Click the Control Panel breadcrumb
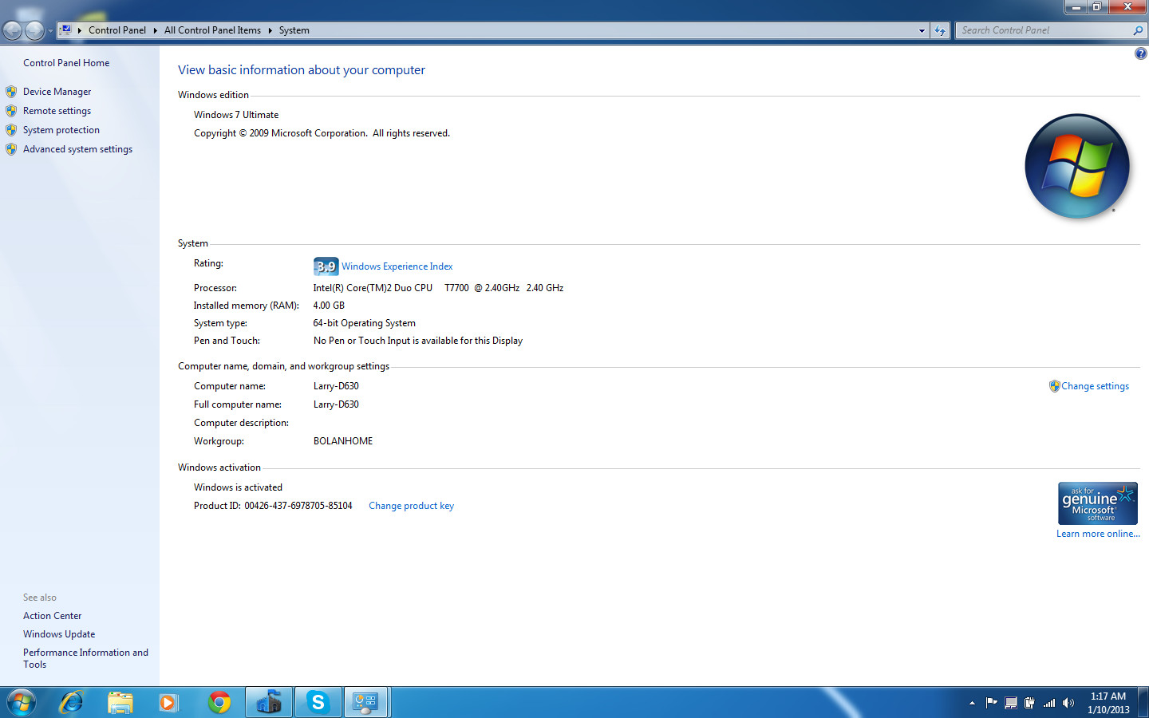 click(x=117, y=30)
